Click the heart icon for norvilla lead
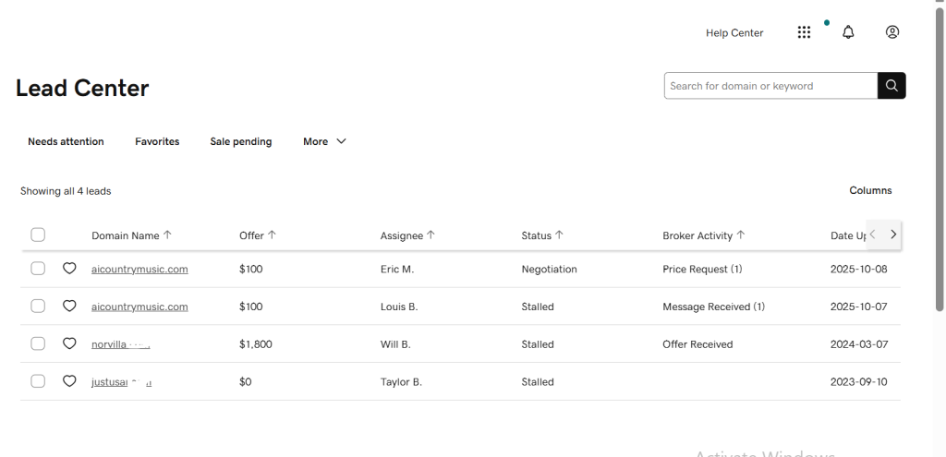This screenshot has width=946, height=457. tap(69, 343)
